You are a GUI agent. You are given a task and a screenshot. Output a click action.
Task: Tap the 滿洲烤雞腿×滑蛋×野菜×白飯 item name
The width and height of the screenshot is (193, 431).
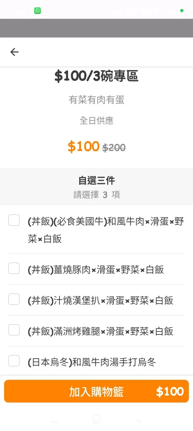point(100,331)
